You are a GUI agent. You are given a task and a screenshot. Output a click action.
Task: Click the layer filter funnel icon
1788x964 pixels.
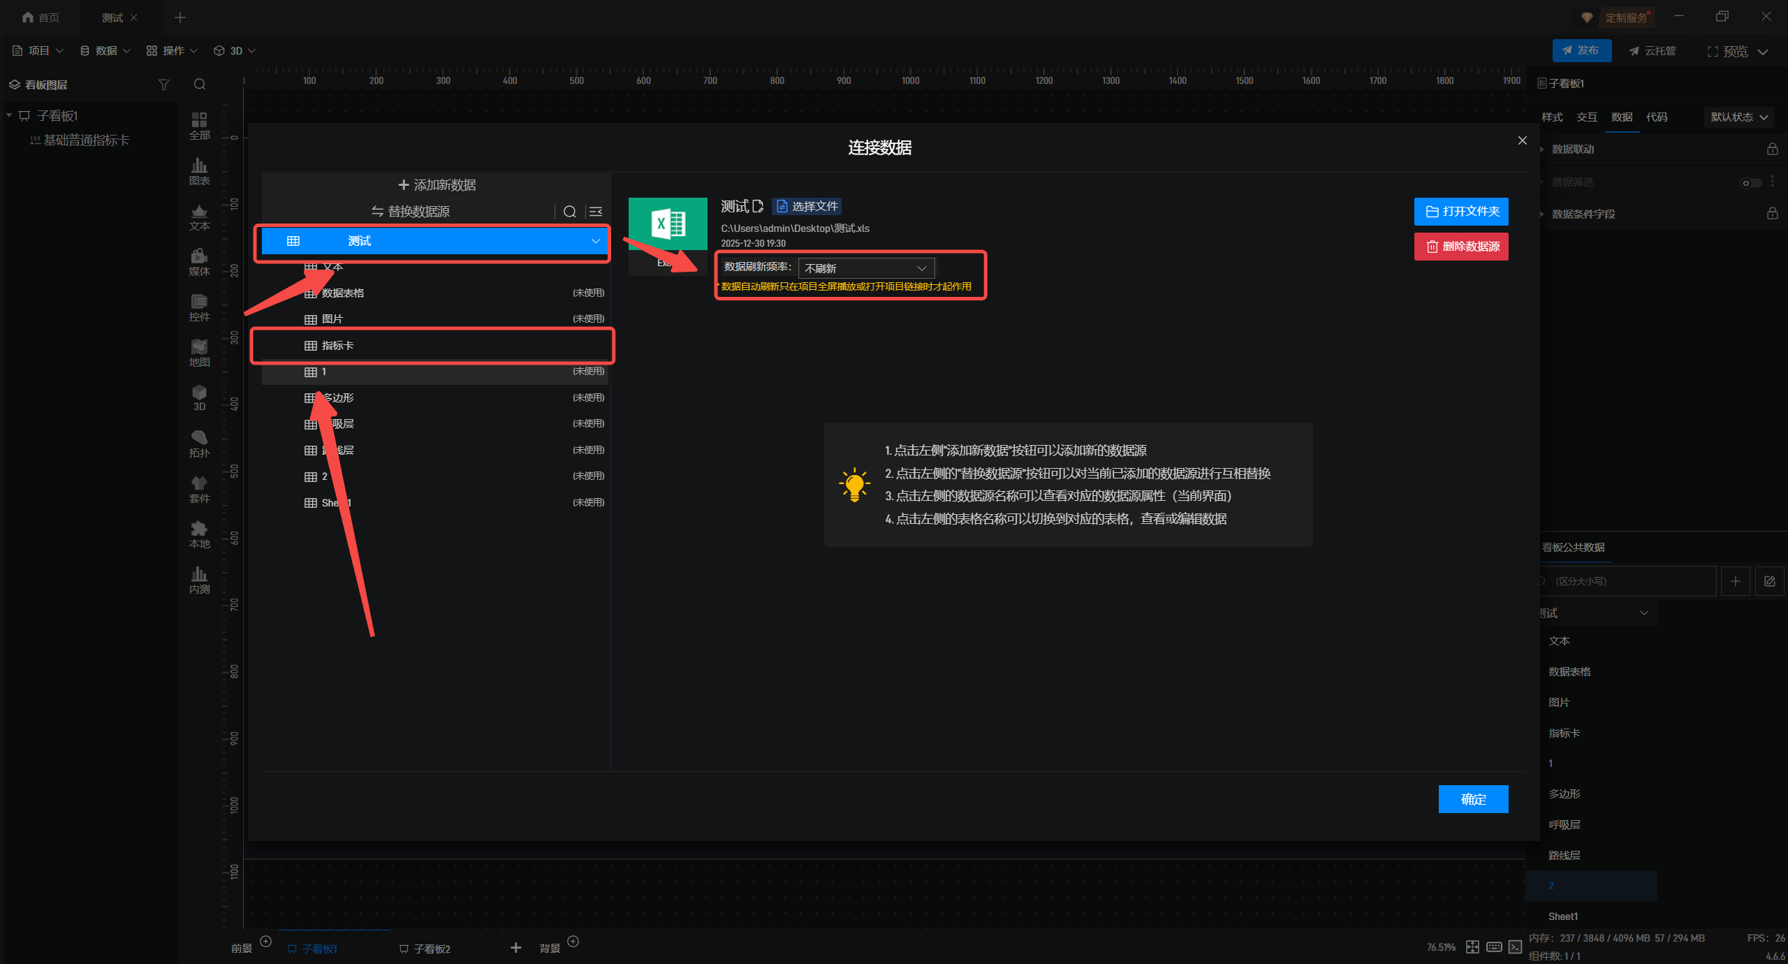point(163,85)
